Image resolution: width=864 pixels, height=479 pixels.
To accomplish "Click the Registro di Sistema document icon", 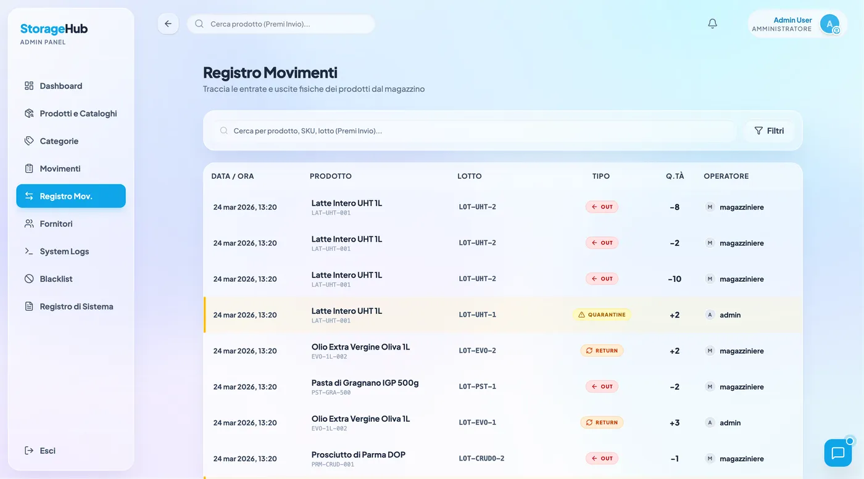I will pyautogui.click(x=29, y=306).
